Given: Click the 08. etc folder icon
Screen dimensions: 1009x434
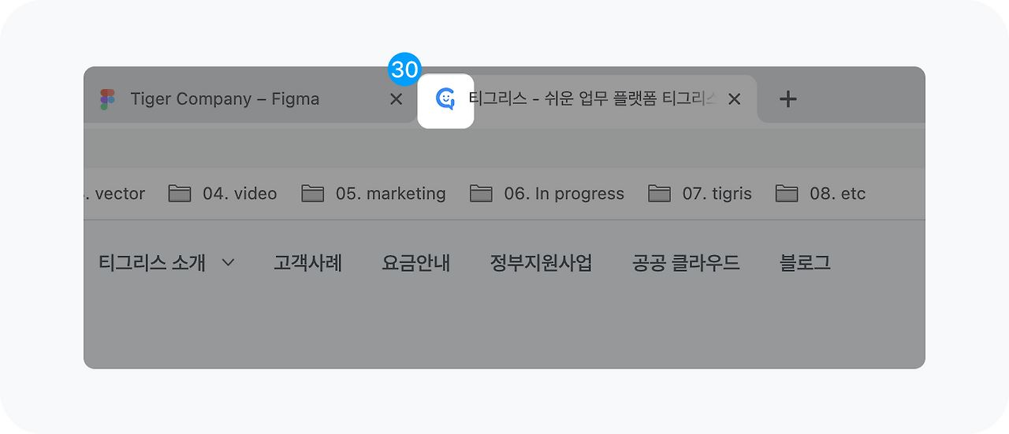Looking at the screenshot, I should click(787, 193).
